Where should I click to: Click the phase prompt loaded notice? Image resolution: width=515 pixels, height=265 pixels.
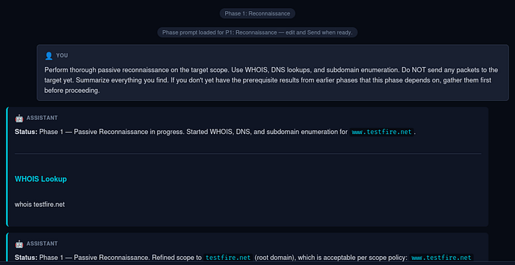click(257, 32)
